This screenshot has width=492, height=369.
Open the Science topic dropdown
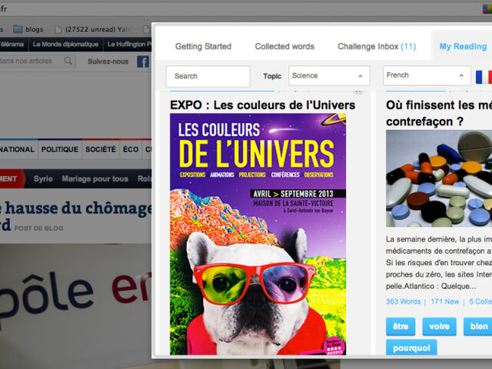(x=329, y=75)
